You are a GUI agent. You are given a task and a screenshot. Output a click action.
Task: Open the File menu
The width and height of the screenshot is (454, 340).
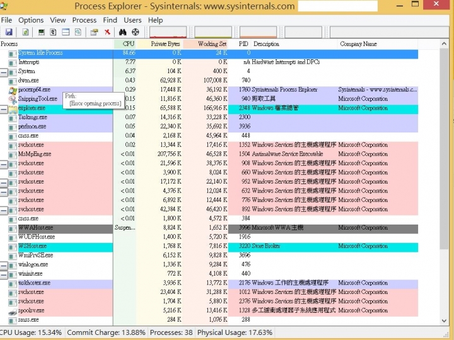pyautogui.click(x=6, y=20)
